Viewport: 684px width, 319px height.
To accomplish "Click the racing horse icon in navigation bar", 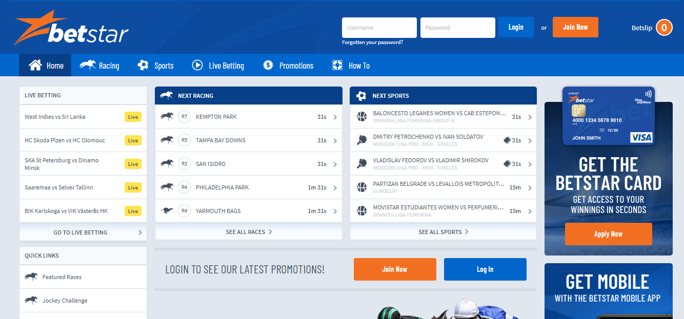I will (88, 65).
